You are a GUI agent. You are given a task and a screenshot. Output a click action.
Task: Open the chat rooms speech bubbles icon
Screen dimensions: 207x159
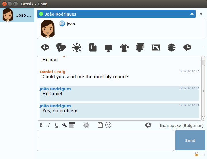click(61, 48)
